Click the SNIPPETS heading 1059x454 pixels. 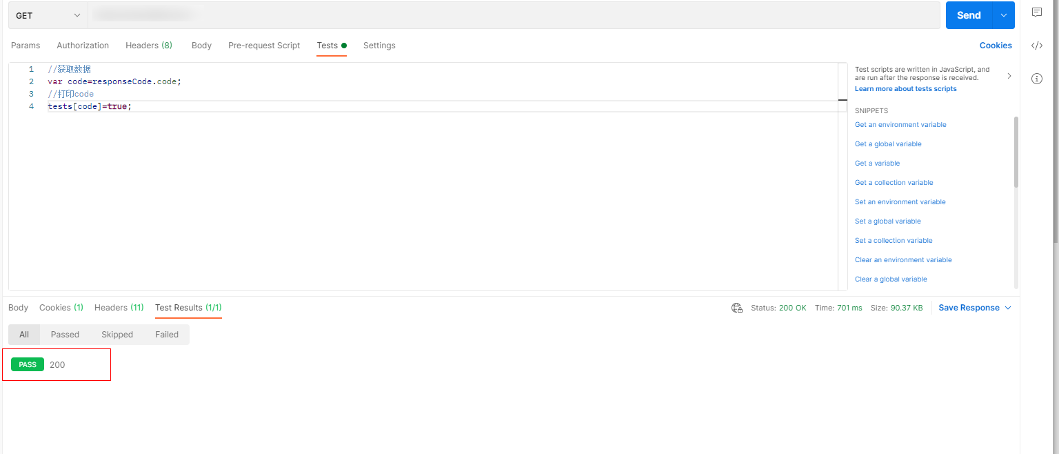[x=871, y=110]
